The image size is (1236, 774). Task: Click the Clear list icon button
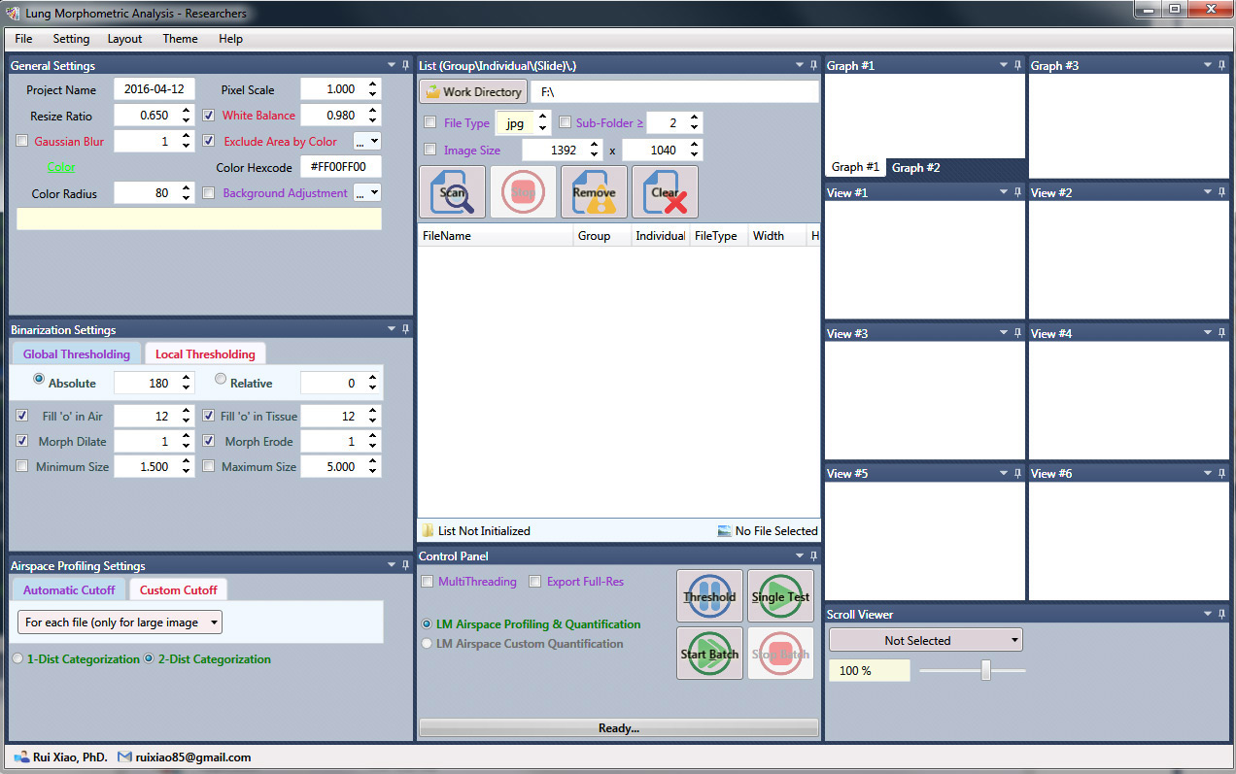click(665, 192)
